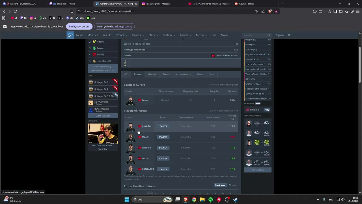362x204 pixels.
Task: Open the News navigation item
Action: tap(79, 35)
